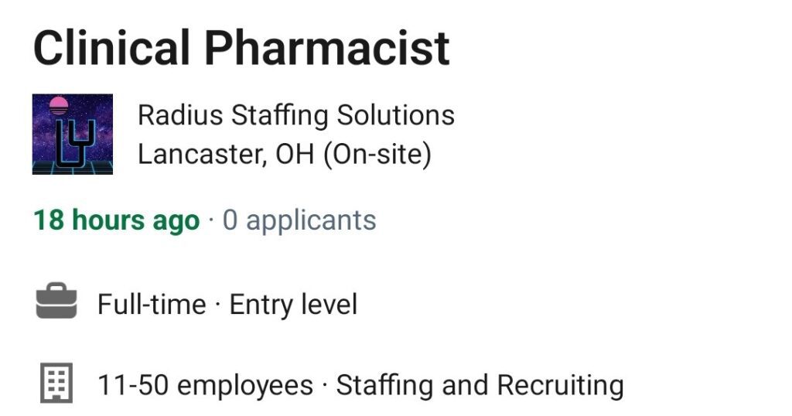The width and height of the screenshot is (792, 416).
Task: Click the word Pharmacist in the title
Action: [327, 48]
